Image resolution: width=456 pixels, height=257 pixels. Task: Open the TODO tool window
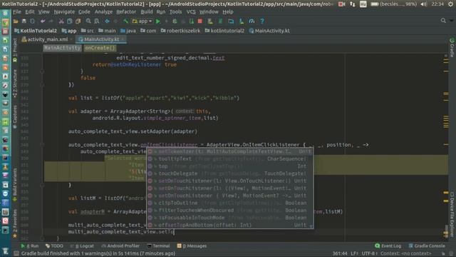(x=54, y=246)
